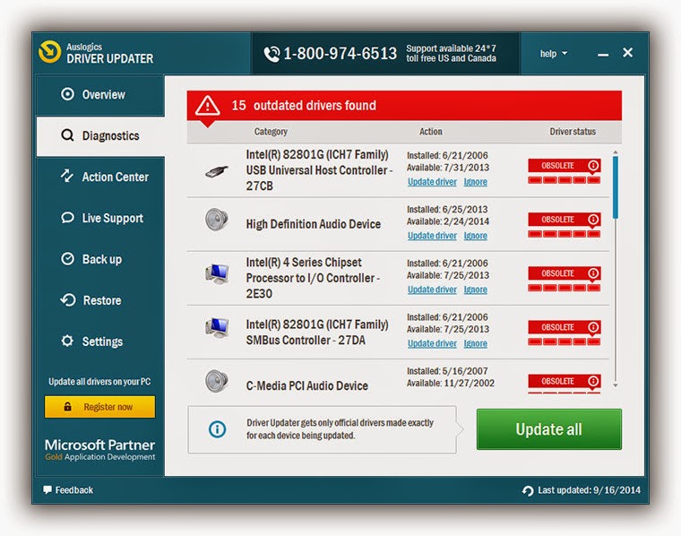Screen dimensions: 681x536
Task: Click the Back up clock icon
Action: coord(67,258)
